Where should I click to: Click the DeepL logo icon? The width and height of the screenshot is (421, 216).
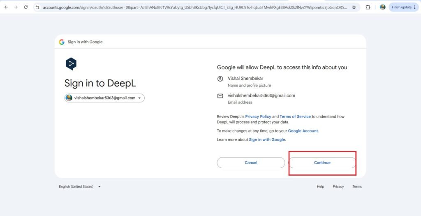tap(71, 64)
